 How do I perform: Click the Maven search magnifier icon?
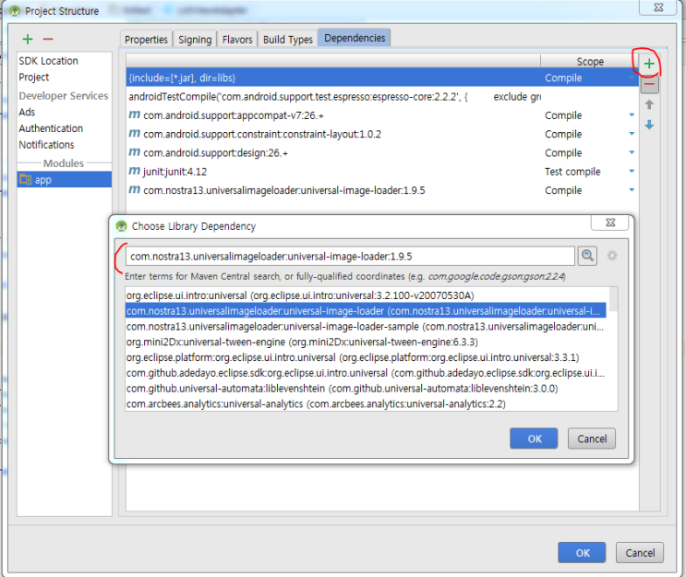[587, 256]
